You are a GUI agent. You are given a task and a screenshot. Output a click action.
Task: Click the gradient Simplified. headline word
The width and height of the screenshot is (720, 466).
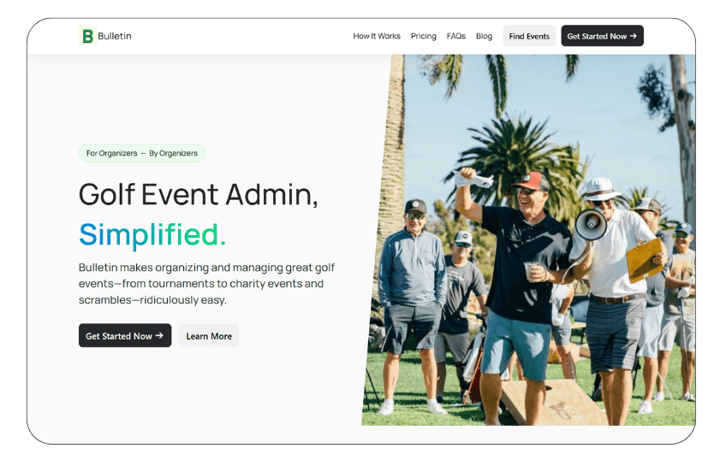coord(152,235)
